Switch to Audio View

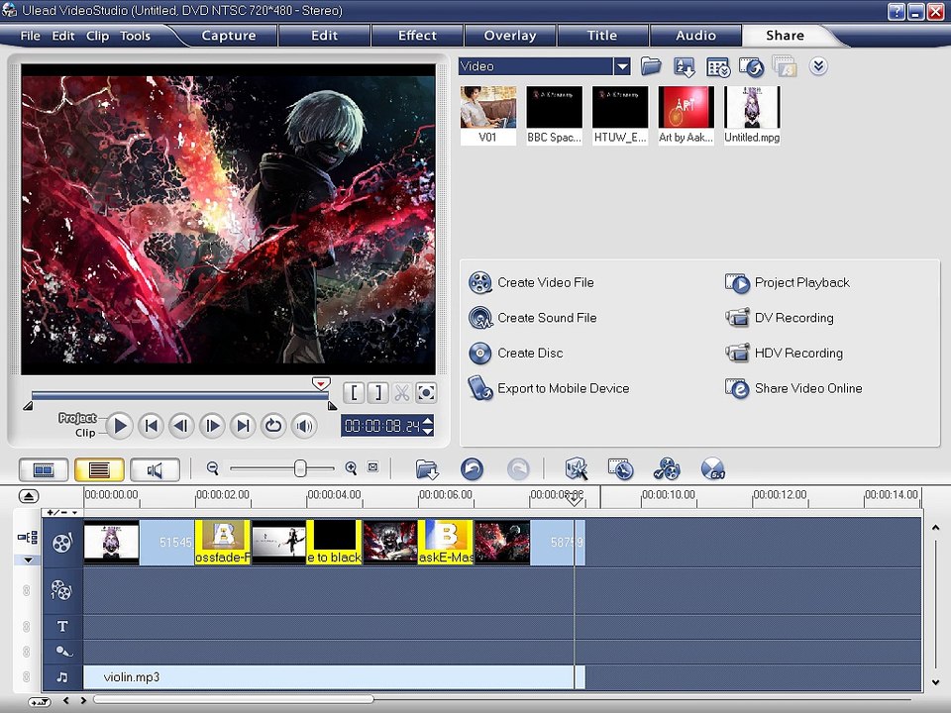click(x=155, y=469)
